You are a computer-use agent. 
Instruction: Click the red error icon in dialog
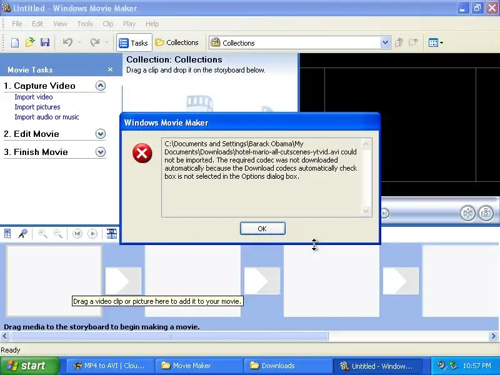(x=142, y=153)
